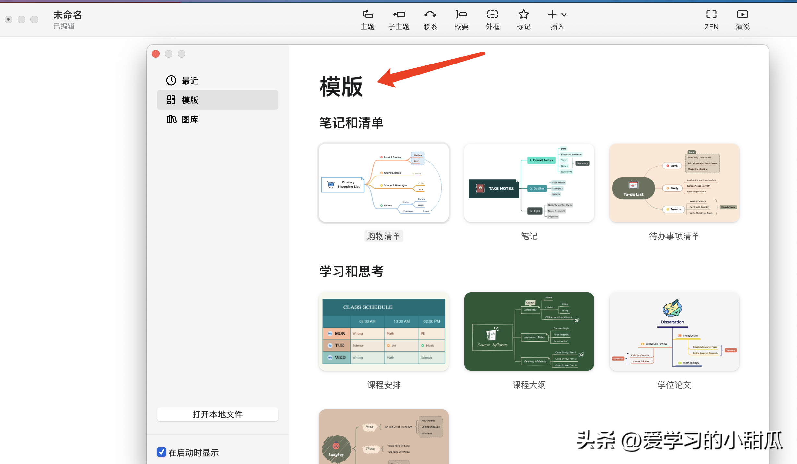Click the 笔记和清单 section heading
797x464 pixels.
(351, 123)
